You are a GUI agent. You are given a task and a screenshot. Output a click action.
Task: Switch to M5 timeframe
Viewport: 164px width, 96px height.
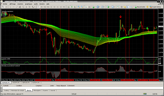click(42, 7)
